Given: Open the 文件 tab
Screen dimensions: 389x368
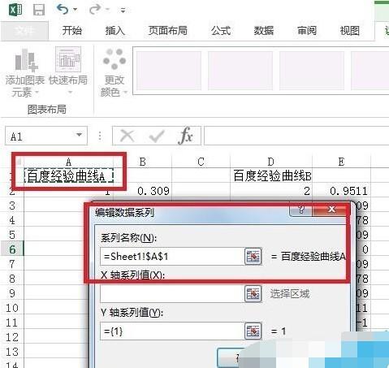Looking at the screenshot, I should point(24,31).
